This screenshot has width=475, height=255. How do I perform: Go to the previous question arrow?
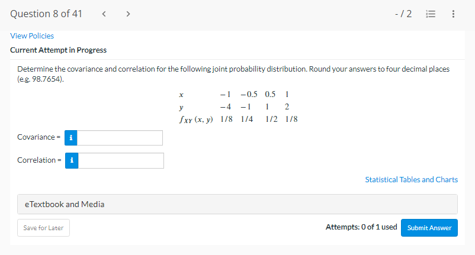click(x=104, y=14)
